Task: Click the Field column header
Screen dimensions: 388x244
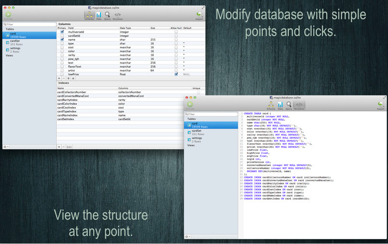Action: pos(71,28)
